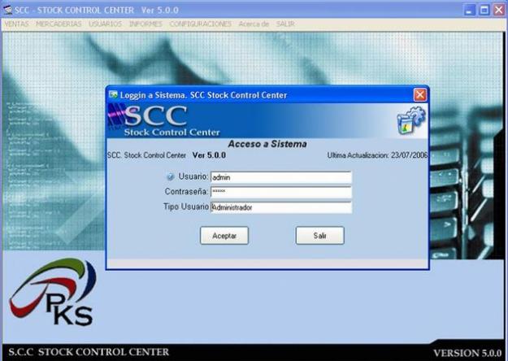This screenshot has width=508, height=361.
Task: Click the SCC main window title icon
Action: 8,10
